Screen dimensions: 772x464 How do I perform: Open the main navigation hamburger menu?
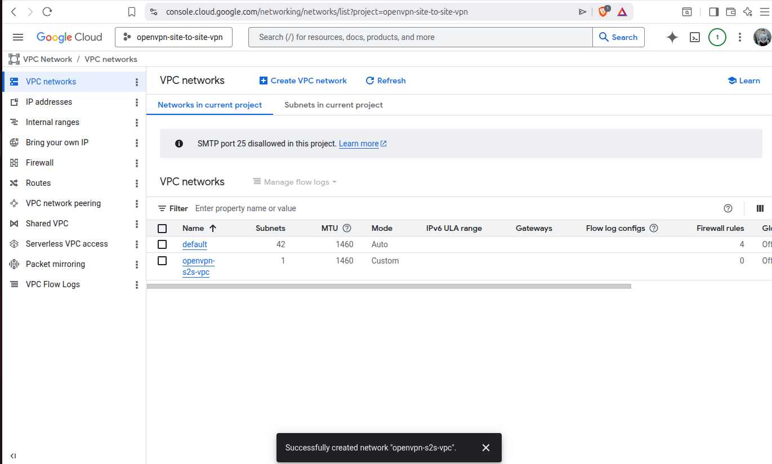click(x=18, y=37)
